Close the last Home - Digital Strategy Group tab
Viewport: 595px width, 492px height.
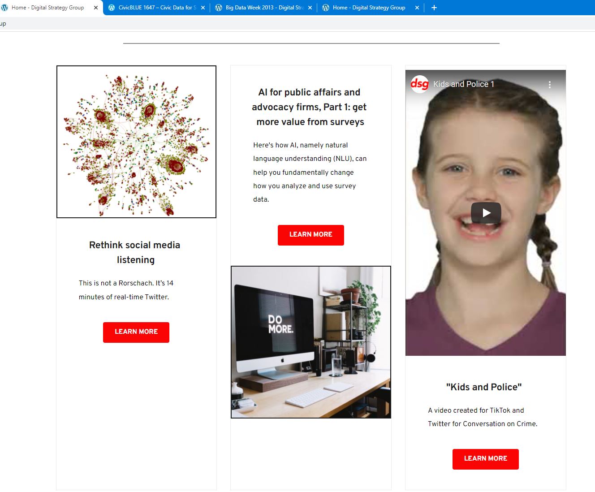coord(417,8)
